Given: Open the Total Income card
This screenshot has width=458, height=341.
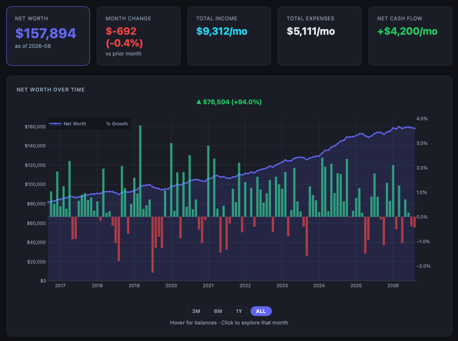Looking at the screenshot, I should coord(229,36).
